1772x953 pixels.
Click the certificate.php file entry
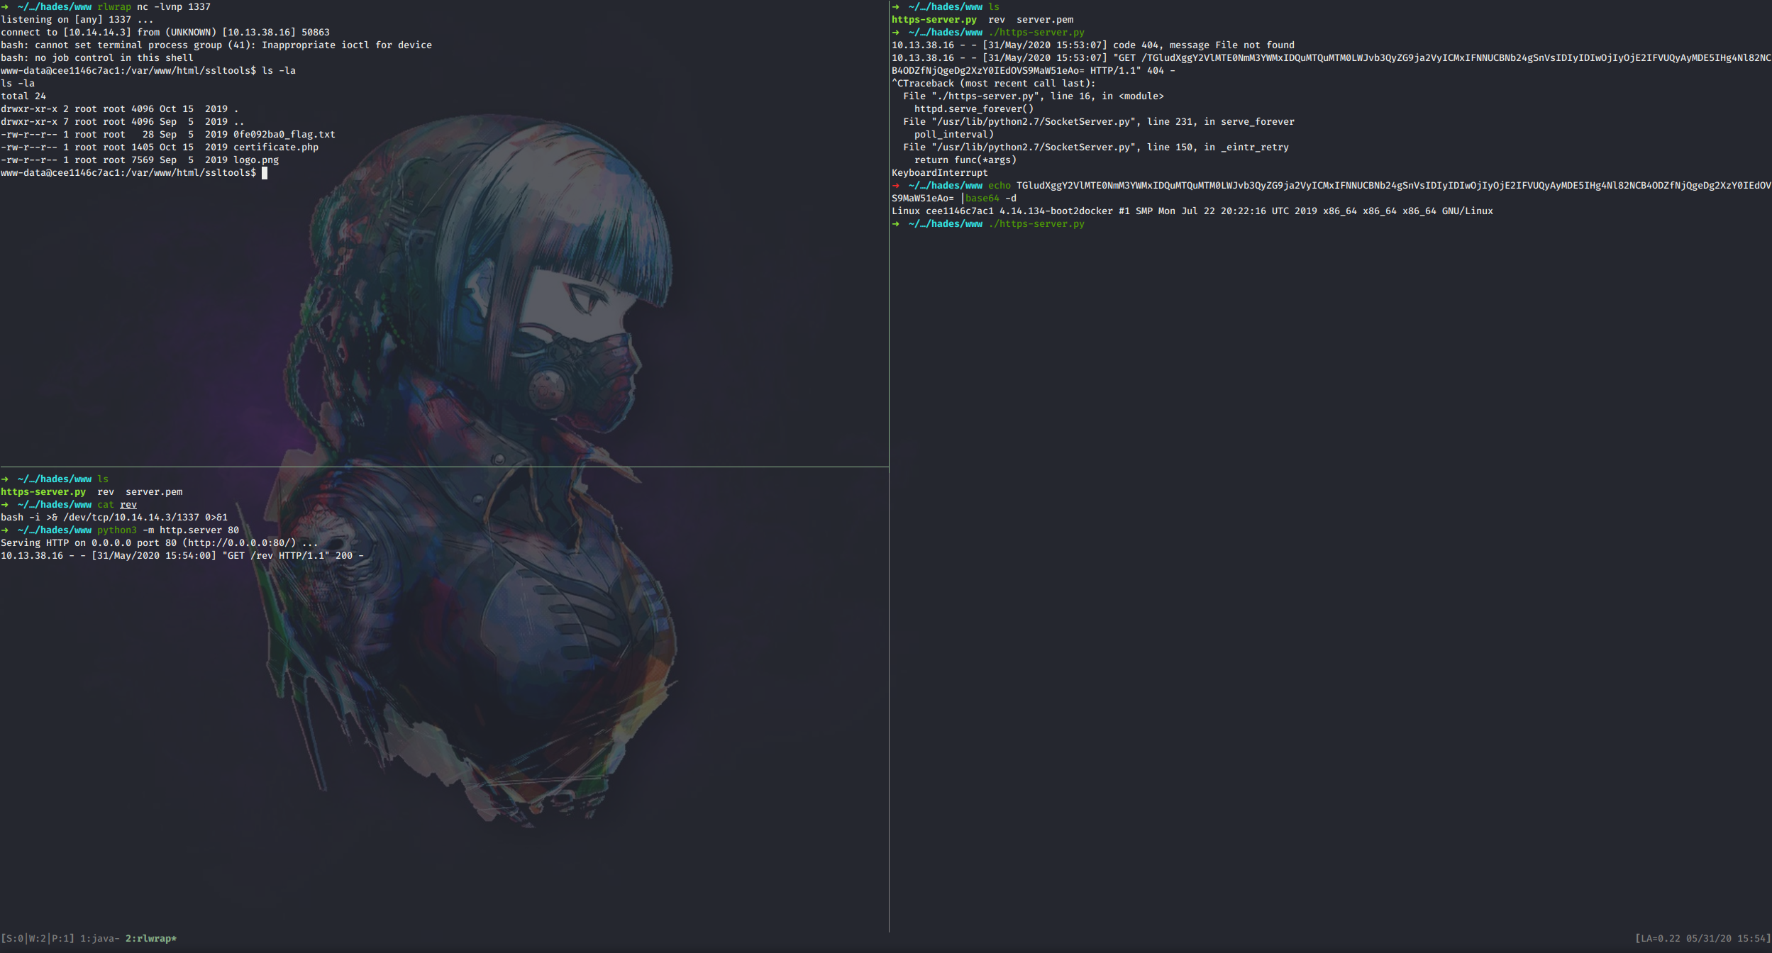(275, 147)
